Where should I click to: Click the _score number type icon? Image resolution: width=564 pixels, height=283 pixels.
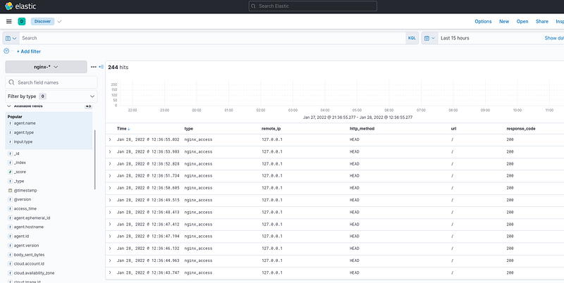point(10,172)
